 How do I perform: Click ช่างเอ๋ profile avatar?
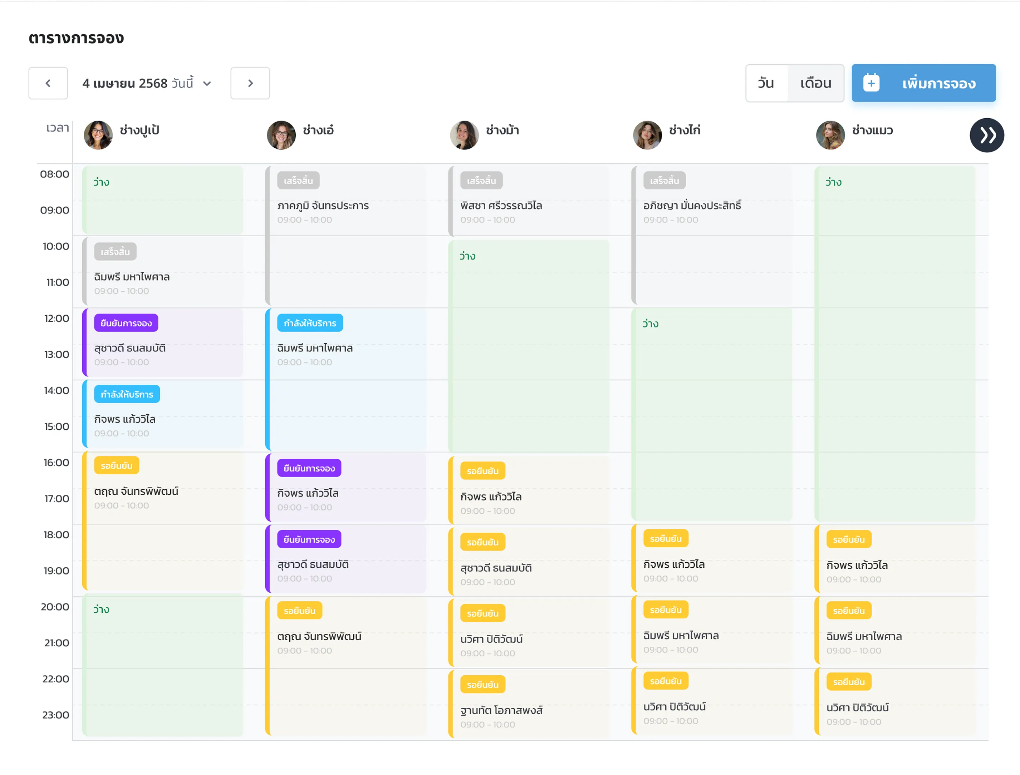pyautogui.click(x=281, y=135)
